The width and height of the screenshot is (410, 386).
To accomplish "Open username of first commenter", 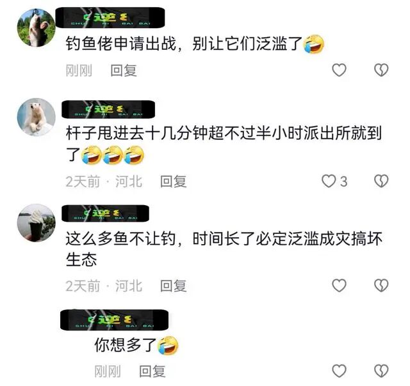I will 110,17.
